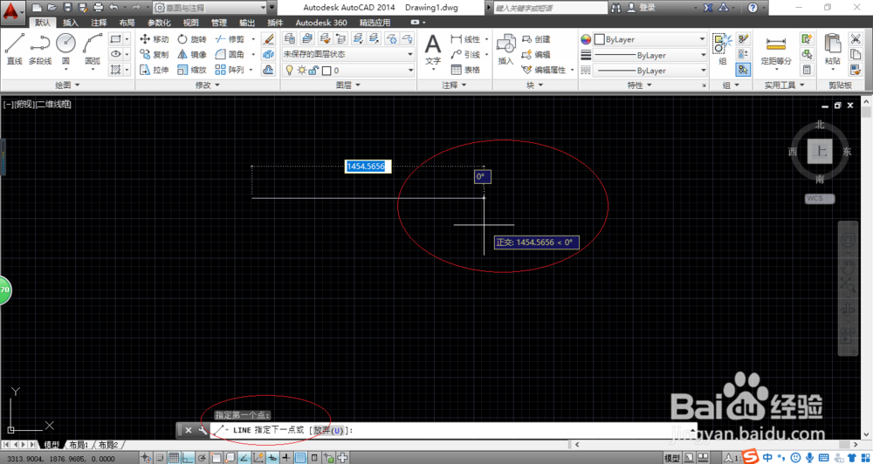This screenshot has height=464, width=873.
Task: Click the 文字 (Text) tool
Action: coord(433,49)
